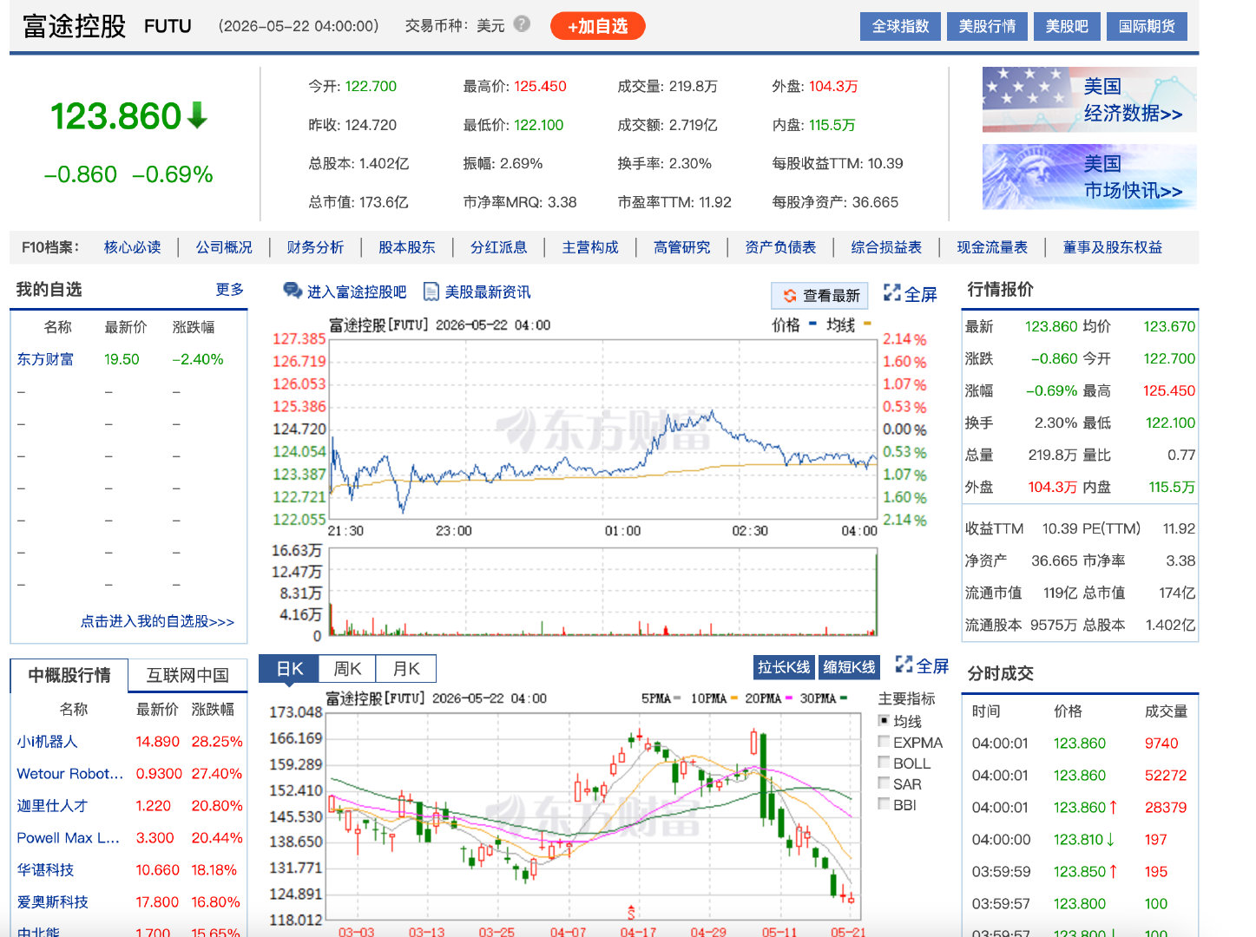The height and width of the screenshot is (937, 1256).
Task: Open 进入富途控股吧 link text
Action: point(357,292)
